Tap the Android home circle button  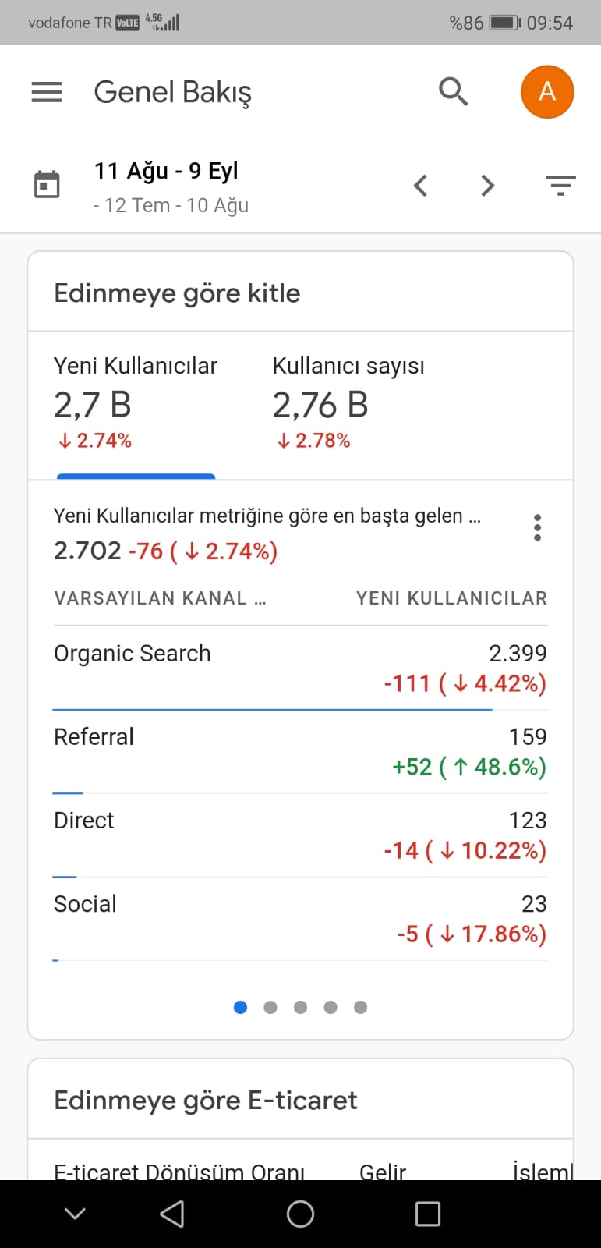(300, 1214)
